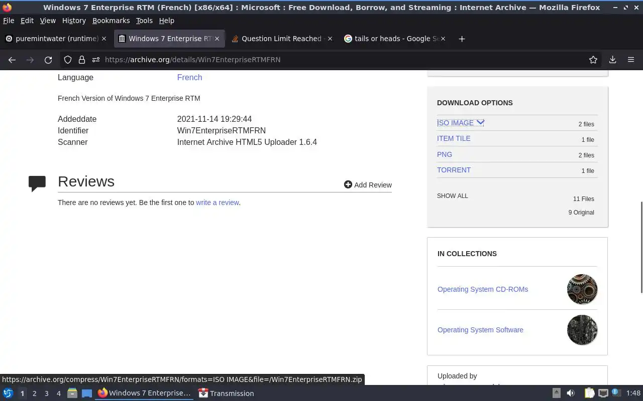Screen dimensions: 643x401
Task: Switch to workspace 2
Action: click(x=34, y=393)
